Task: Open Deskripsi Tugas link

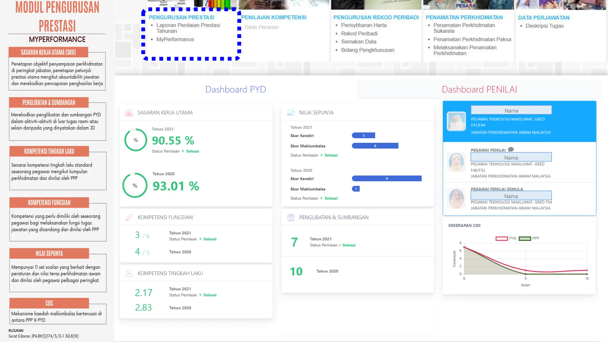Action: tap(544, 26)
